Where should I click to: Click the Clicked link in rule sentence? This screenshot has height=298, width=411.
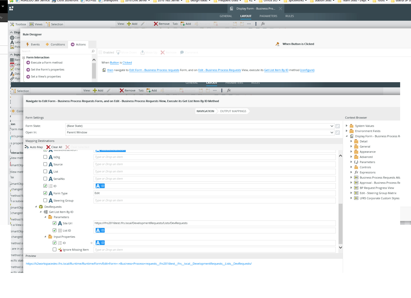(127, 63)
